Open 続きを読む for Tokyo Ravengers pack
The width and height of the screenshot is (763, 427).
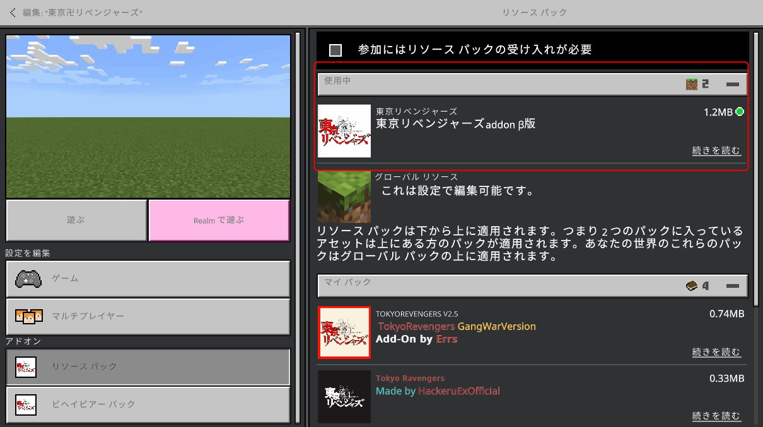coord(716,416)
